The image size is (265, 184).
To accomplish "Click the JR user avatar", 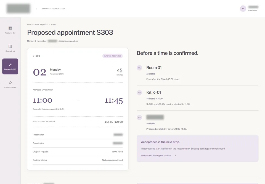I will pos(243,9).
